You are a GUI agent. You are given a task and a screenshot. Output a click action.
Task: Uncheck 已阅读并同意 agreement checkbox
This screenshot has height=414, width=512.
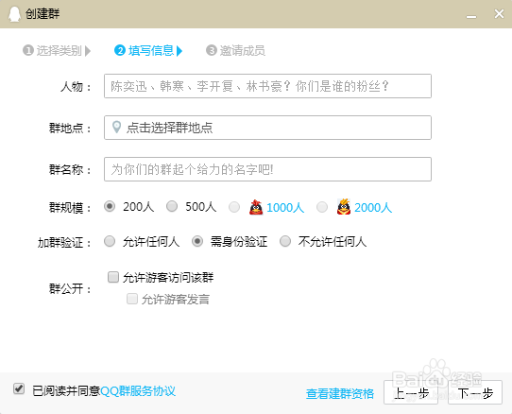(x=19, y=388)
